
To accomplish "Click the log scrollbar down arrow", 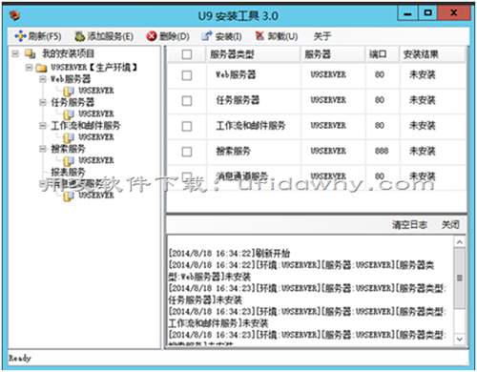I will [x=460, y=340].
